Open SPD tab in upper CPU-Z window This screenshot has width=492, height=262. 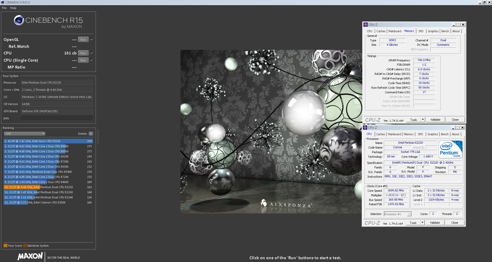tap(421, 31)
